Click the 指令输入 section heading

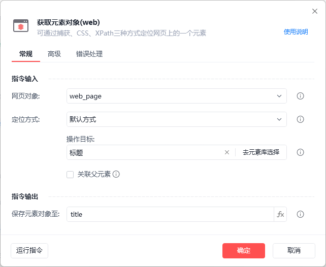(25, 79)
